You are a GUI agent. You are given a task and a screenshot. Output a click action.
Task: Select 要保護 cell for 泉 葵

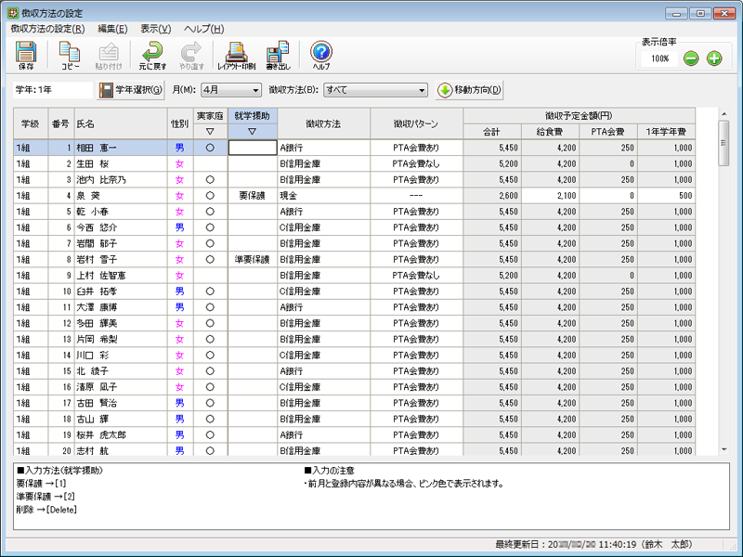tap(253, 196)
